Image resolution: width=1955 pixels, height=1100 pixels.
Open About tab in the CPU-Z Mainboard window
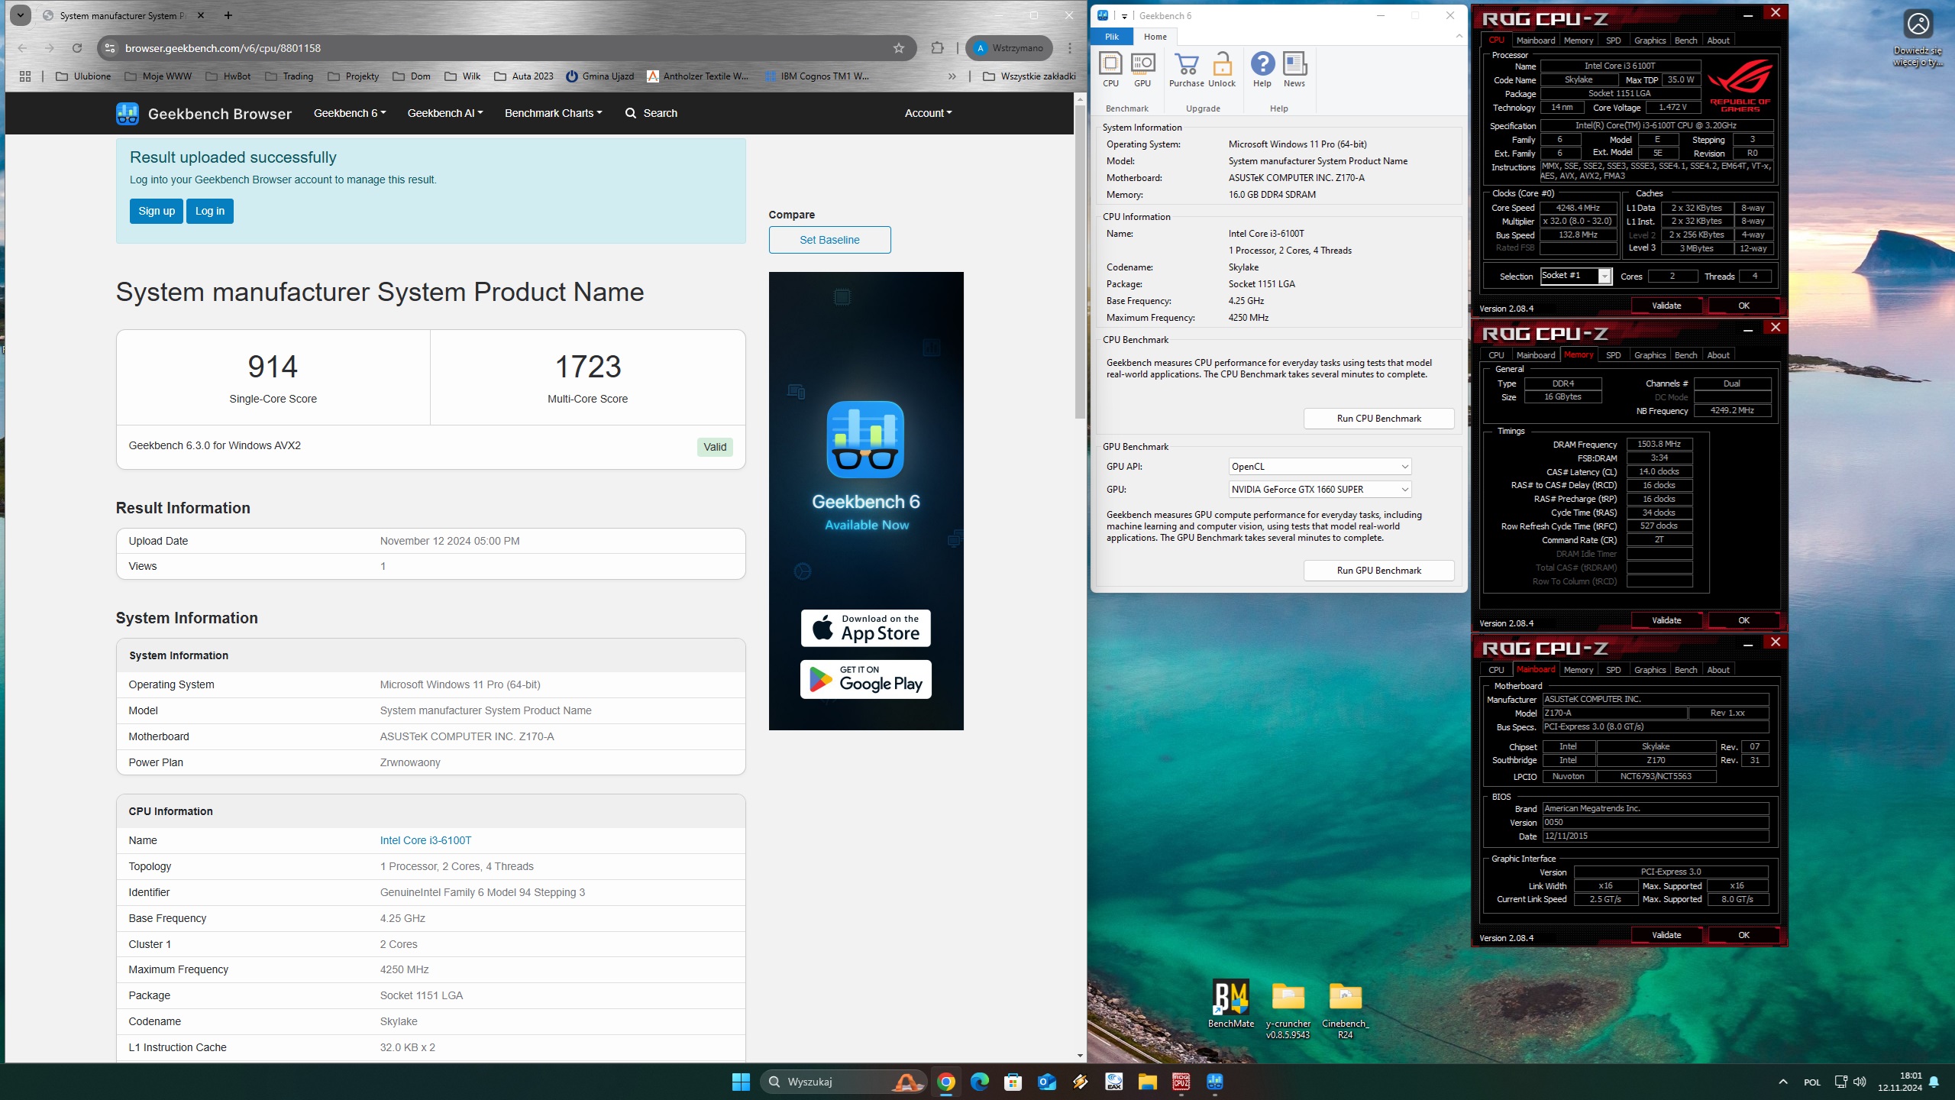click(x=1718, y=670)
